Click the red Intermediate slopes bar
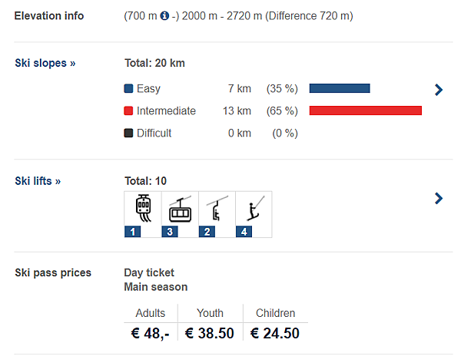Viewport: 461px width, 356px height. coord(366,110)
